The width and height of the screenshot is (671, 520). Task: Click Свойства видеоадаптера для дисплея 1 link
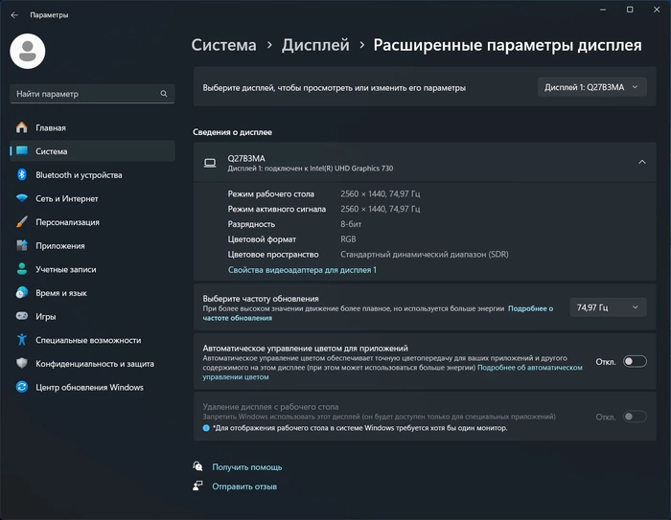(302, 270)
